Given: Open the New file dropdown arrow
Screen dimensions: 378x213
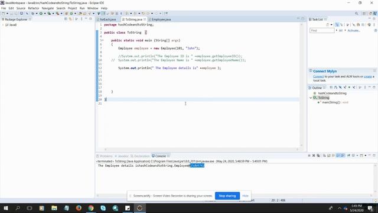Looking at the screenshot, I should coord(7,14).
